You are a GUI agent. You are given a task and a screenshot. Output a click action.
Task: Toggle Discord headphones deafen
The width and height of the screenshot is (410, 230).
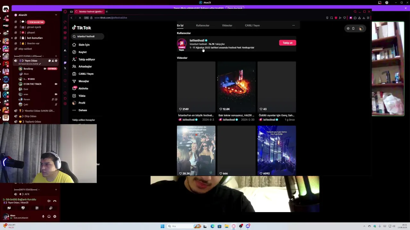point(49,217)
